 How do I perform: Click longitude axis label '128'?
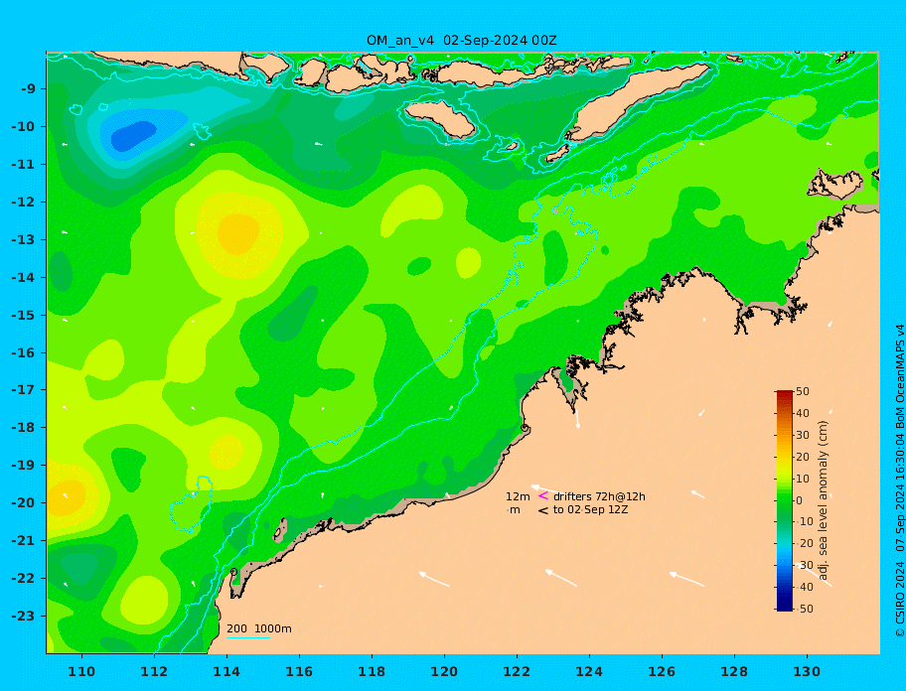pos(734,671)
